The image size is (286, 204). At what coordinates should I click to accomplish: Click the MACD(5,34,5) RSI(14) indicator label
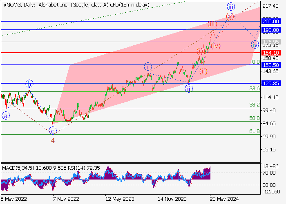point(51,168)
